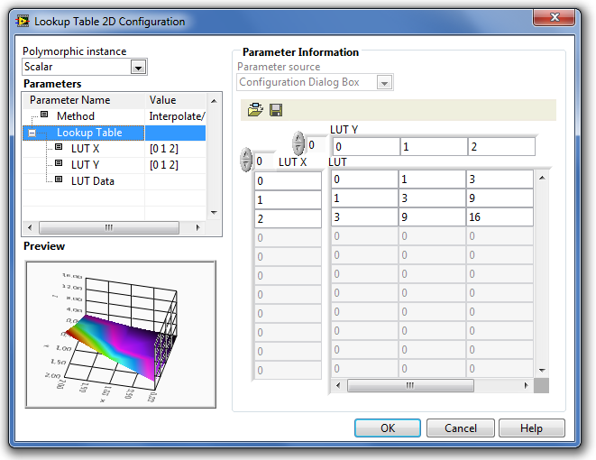Open Help for the dialog
Viewport: 596px width, 460px height.
click(x=531, y=428)
